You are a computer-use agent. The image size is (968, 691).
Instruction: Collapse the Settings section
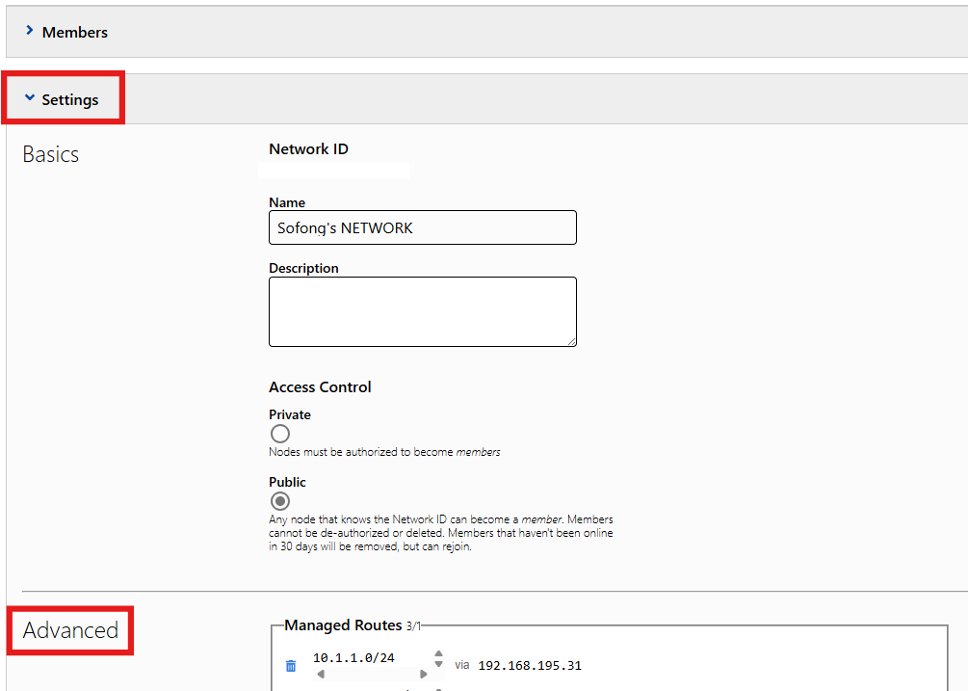(x=69, y=99)
